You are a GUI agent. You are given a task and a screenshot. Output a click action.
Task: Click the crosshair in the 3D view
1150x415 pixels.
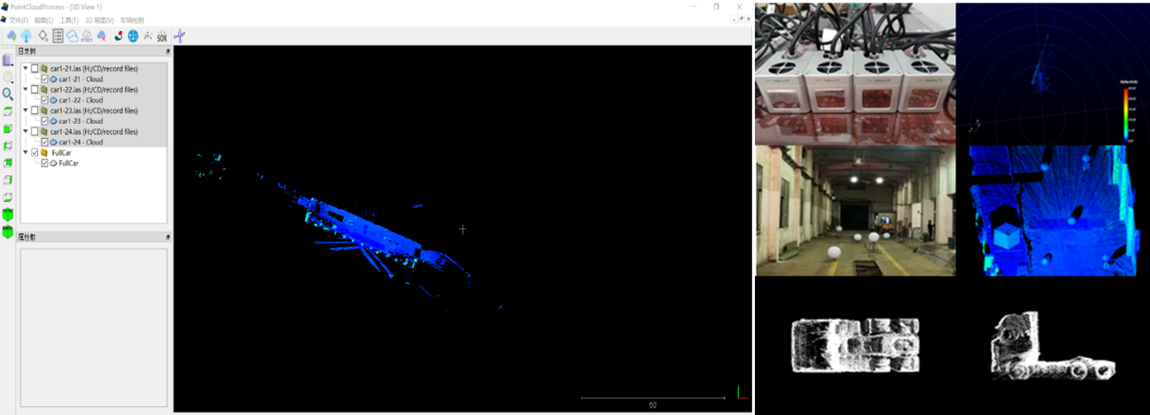pyautogui.click(x=462, y=229)
